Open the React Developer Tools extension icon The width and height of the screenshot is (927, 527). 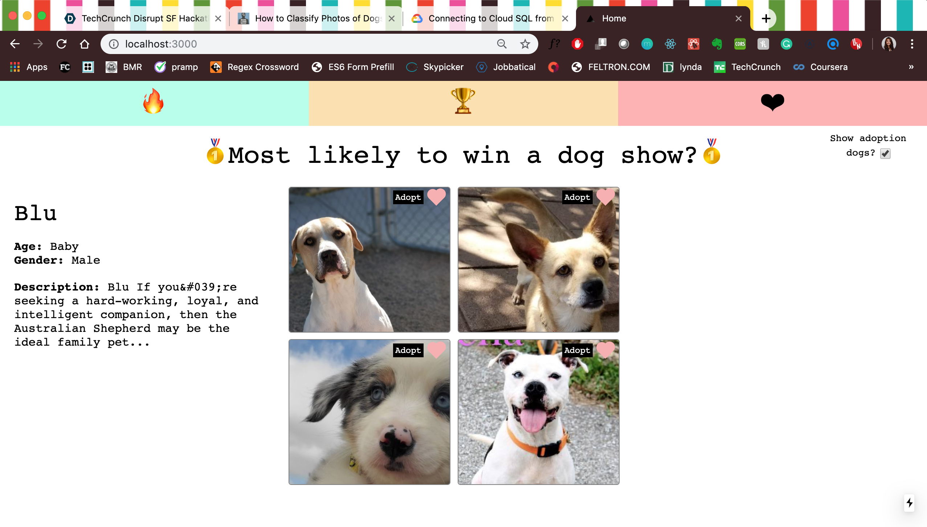pyautogui.click(x=670, y=44)
